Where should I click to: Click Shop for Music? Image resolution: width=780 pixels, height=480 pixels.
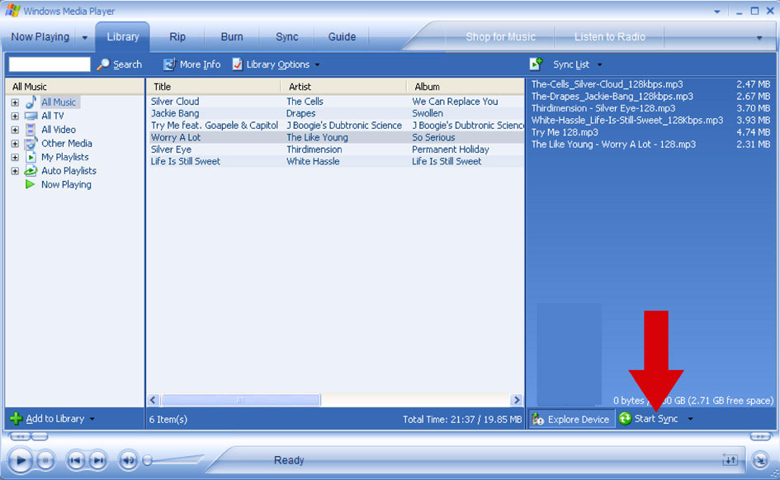[x=500, y=37]
